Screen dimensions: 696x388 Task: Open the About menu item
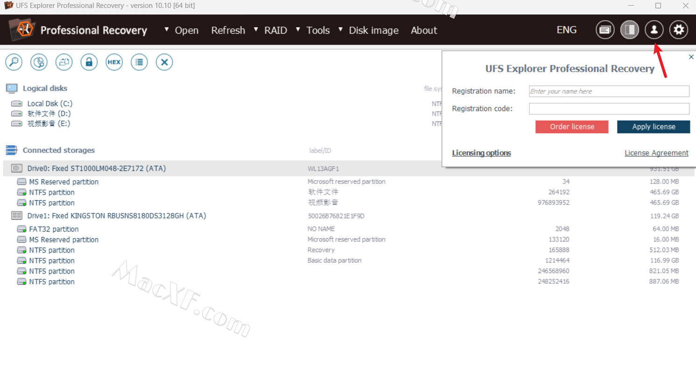pyautogui.click(x=424, y=30)
